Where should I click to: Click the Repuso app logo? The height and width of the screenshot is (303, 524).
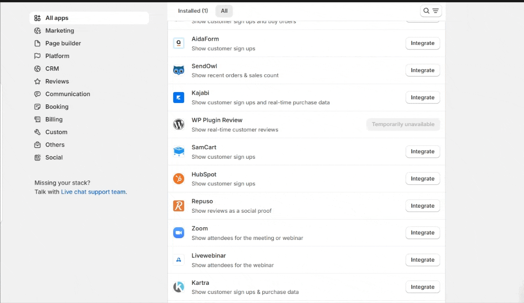coord(179,206)
